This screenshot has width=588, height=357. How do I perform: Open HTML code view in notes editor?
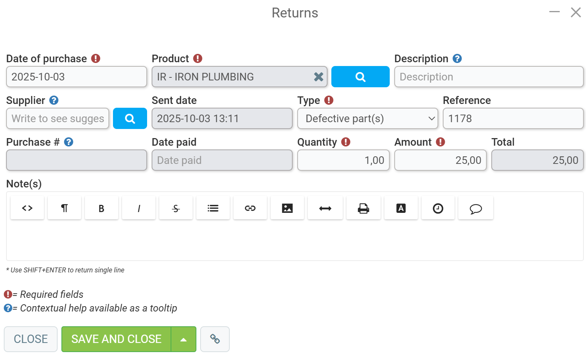pyautogui.click(x=27, y=208)
